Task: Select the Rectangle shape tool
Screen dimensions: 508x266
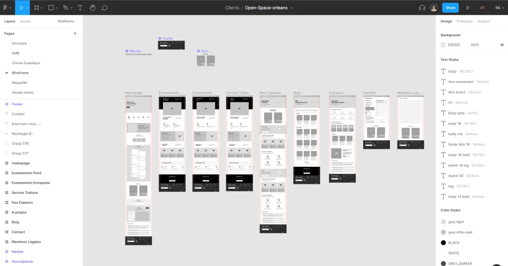Action: (51, 7)
